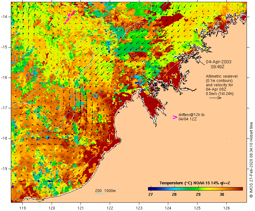Click the longitude axis label 123
This screenshot has height=211, width=255.
[139, 208]
